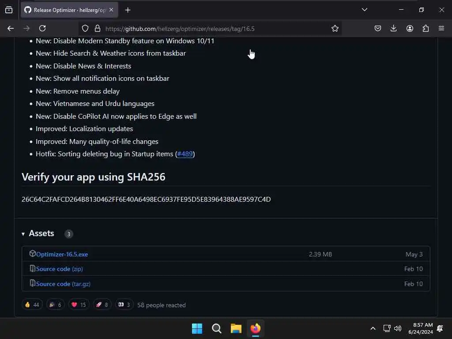Click the volume speaker icon in the tray
The image size is (452, 339).
(398, 328)
